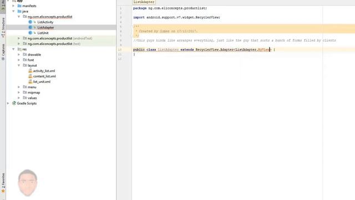The height and width of the screenshot is (200, 355).
Task: Click the res folder icon
Action: point(19,49)
